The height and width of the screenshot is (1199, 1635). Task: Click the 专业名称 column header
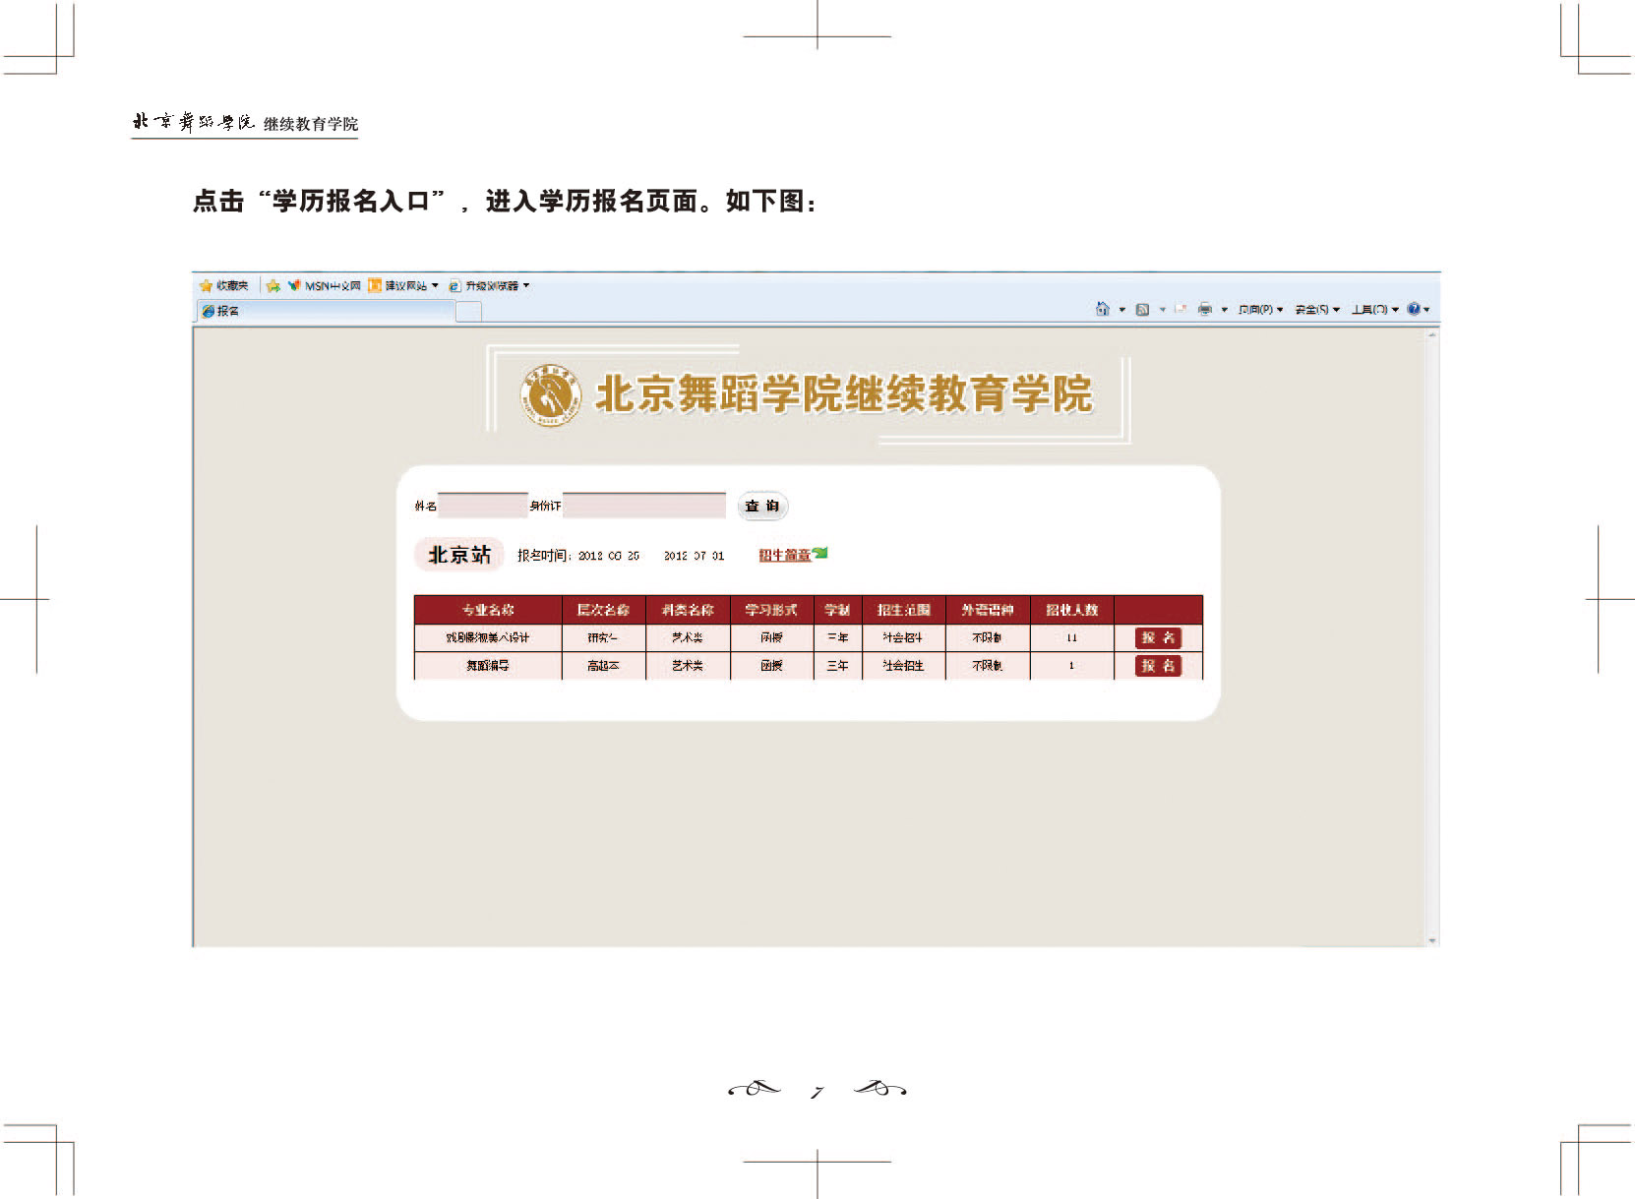coord(488,610)
